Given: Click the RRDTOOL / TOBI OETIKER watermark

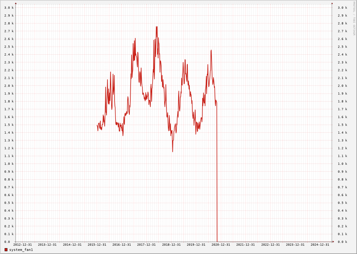Looking at the screenshot, I should pyautogui.click(x=354, y=19).
